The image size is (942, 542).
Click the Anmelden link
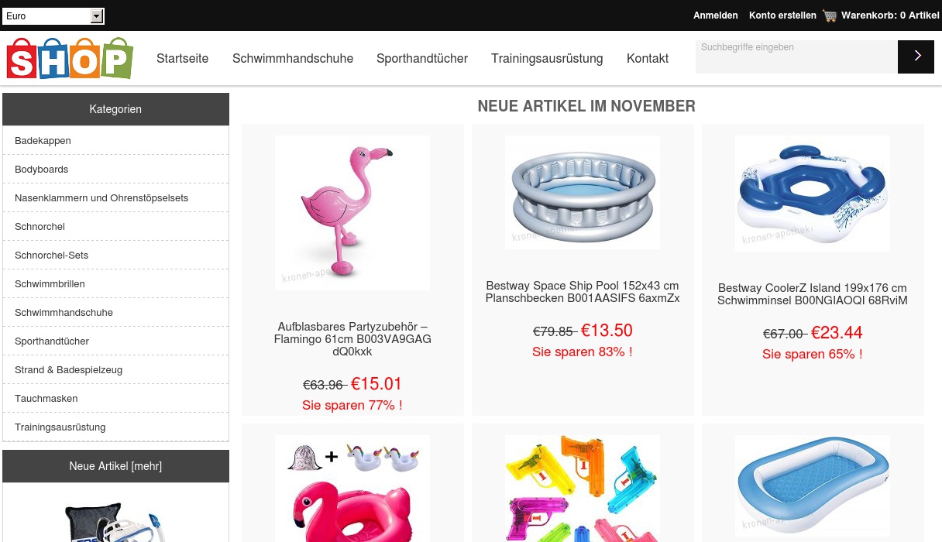point(715,15)
